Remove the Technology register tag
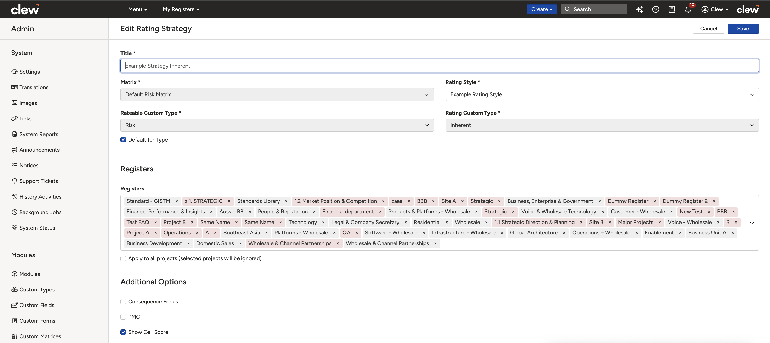 (x=323, y=222)
